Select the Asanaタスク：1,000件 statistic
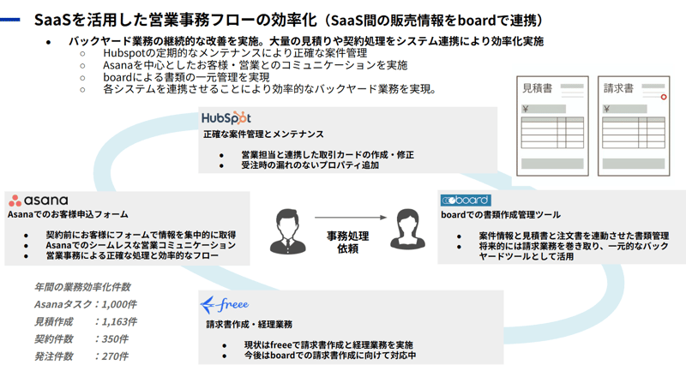 click(84, 304)
